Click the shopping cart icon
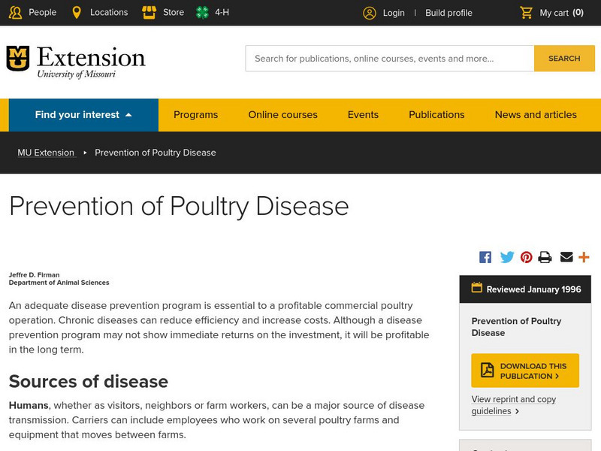The height and width of the screenshot is (451, 601). (527, 13)
